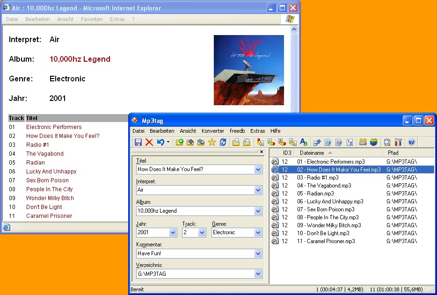
Task: Click the blue question mark help icon
Action: coord(412,142)
